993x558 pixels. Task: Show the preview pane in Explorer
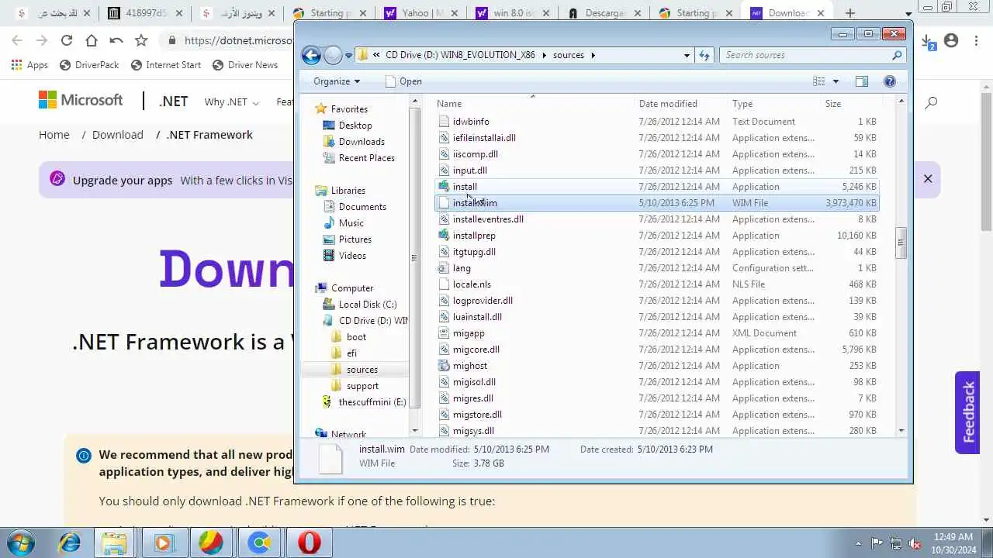(861, 81)
